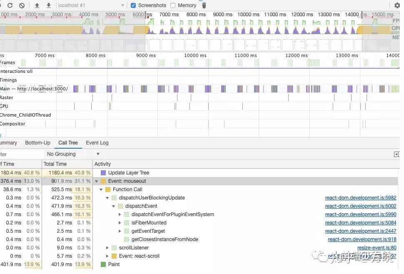
Task: Expand the scrollListener node
Action: [107, 248]
